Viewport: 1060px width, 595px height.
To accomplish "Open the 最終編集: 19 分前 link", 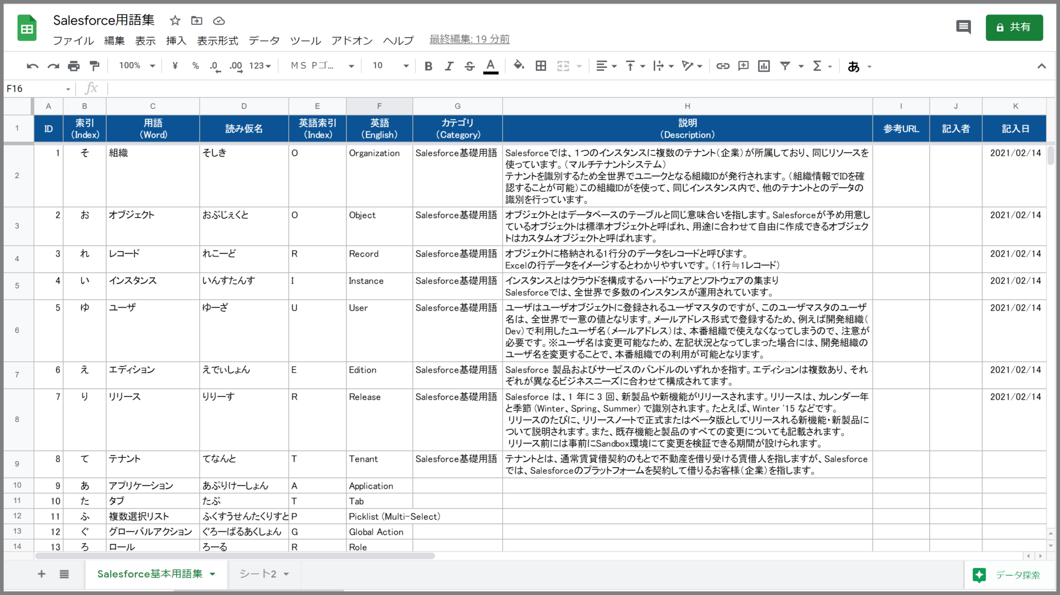I will (469, 39).
